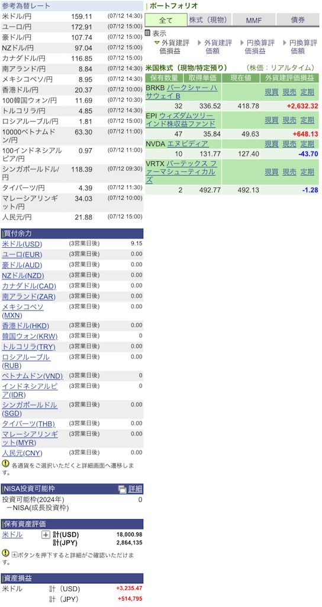Click 現買 for NVDA

coord(271,144)
